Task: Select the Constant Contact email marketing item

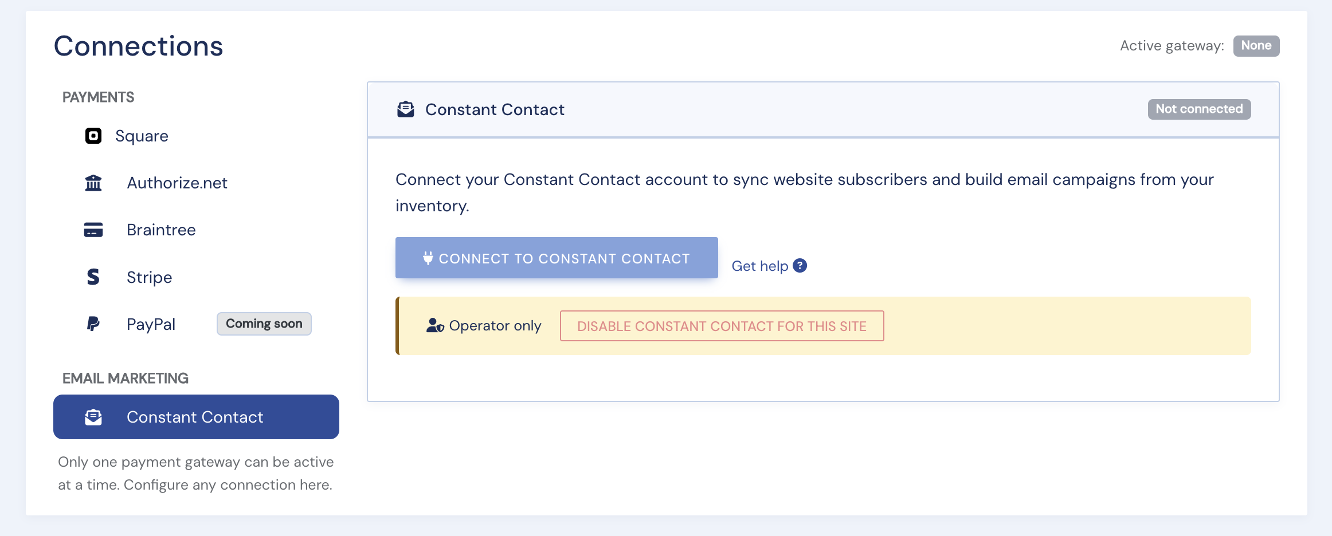Action: coord(196,417)
